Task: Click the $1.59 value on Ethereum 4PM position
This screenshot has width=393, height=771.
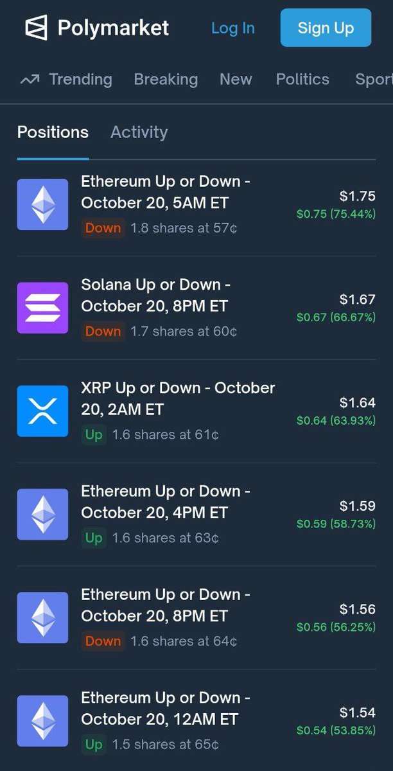Action: (358, 506)
